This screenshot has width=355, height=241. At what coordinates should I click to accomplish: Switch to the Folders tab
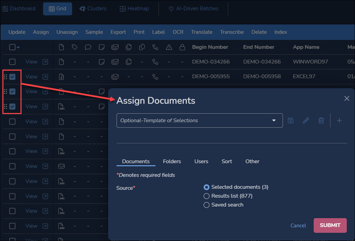coord(172,161)
